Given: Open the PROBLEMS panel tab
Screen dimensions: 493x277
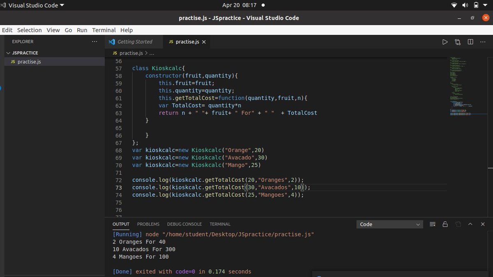Looking at the screenshot, I should click(x=148, y=224).
